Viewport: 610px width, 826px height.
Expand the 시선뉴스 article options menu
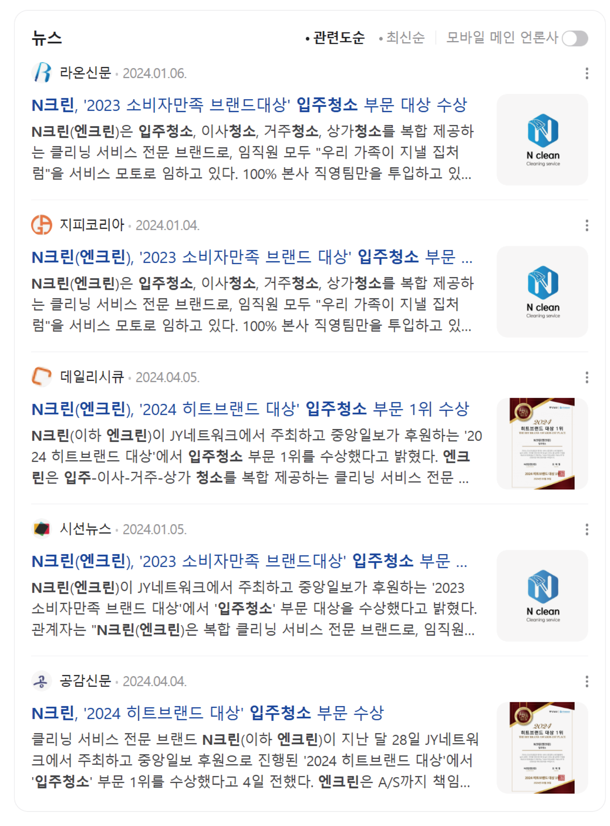587,529
